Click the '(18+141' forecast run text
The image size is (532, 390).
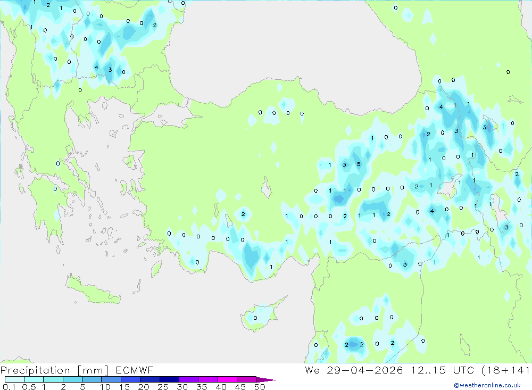pos(505,370)
